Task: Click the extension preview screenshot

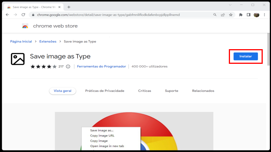Action: (x=134, y=131)
